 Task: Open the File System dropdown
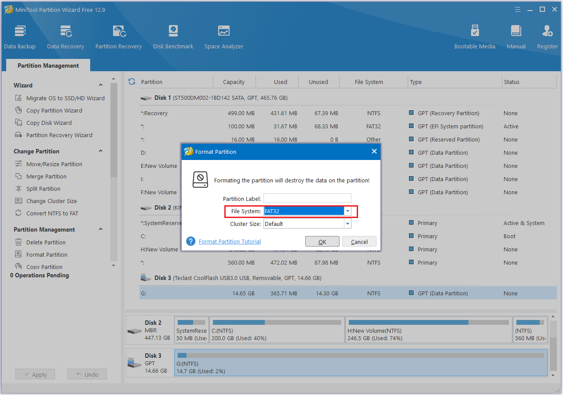(x=347, y=211)
